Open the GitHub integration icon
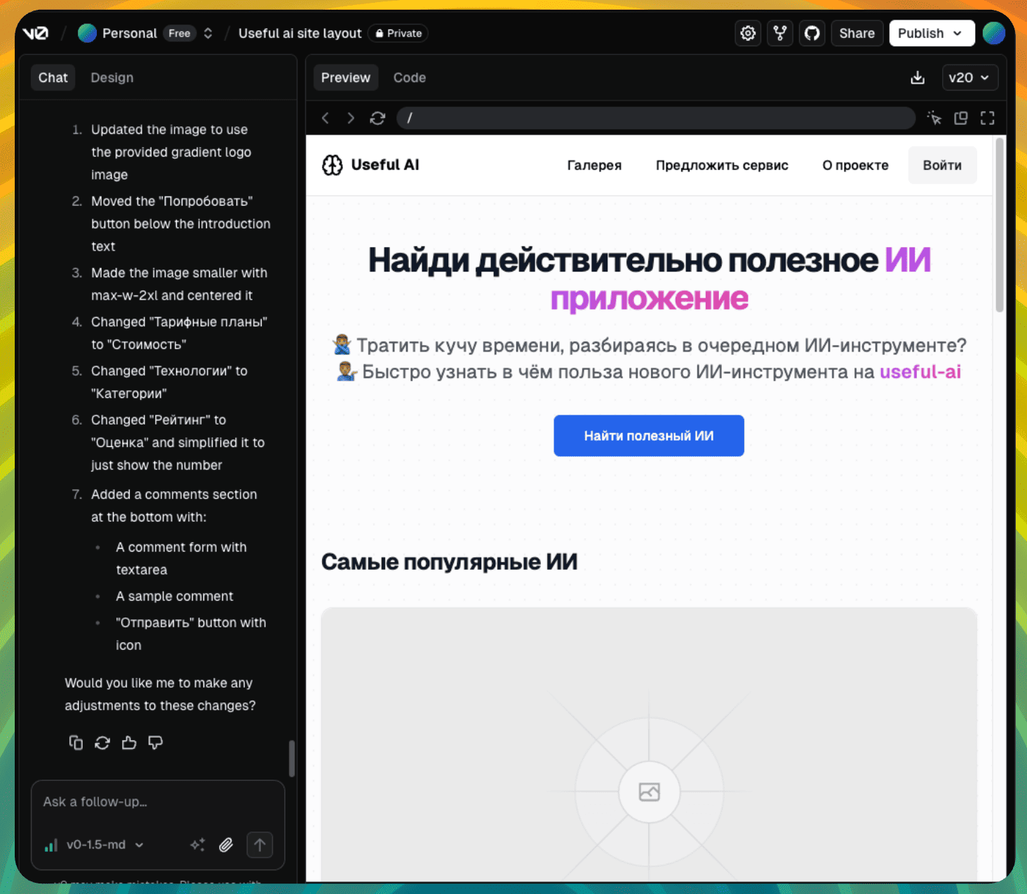 click(x=812, y=33)
